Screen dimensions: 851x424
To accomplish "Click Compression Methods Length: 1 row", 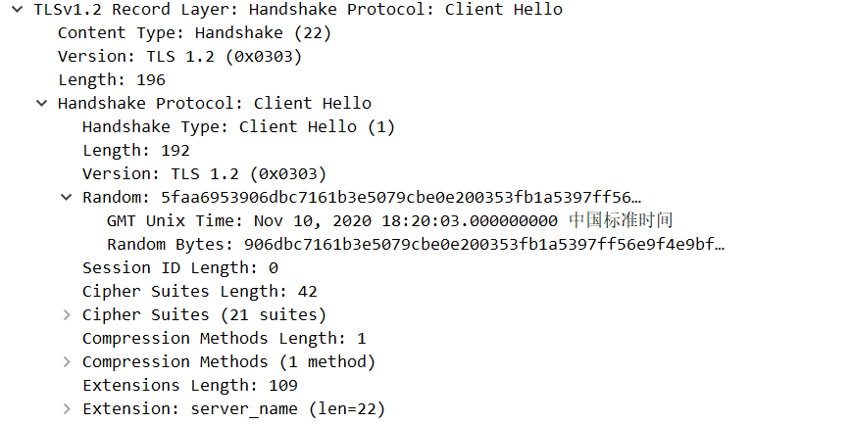I will click(x=225, y=339).
